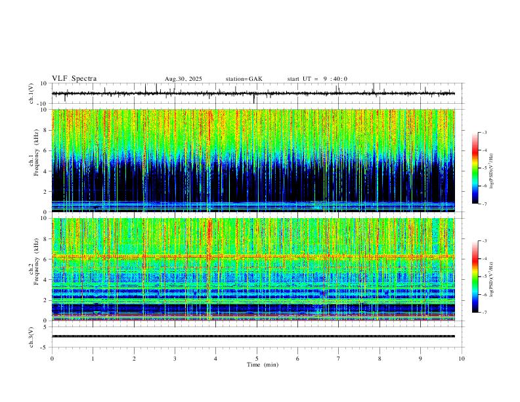The width and height of the screenshot is (520, 402).
Task: Click inside the ch.1 spectrogram panel
Action: click(253, 160)
